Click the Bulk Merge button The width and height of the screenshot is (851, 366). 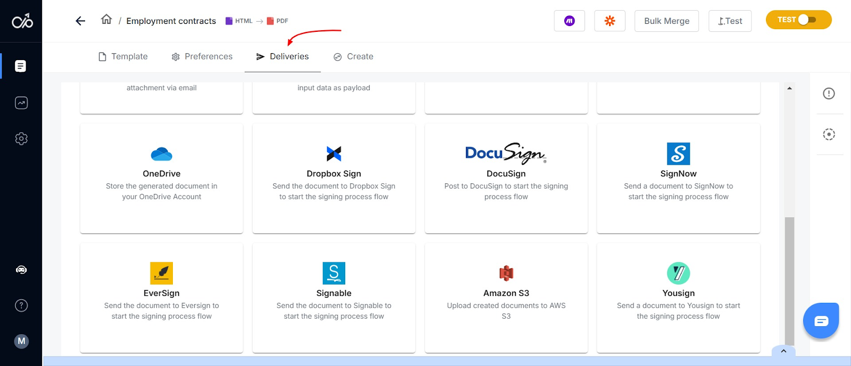point(666,21)
